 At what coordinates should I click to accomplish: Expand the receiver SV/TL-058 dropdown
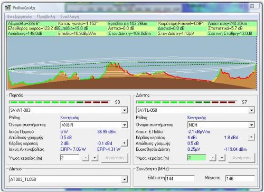(251, 110)
